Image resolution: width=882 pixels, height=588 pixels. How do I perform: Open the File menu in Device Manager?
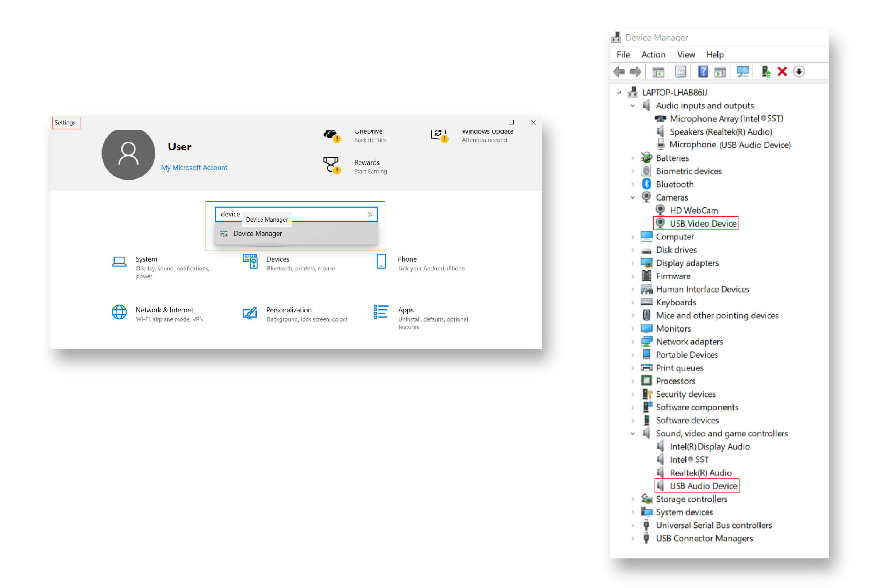pyautogui.click(x=623, y=54)
